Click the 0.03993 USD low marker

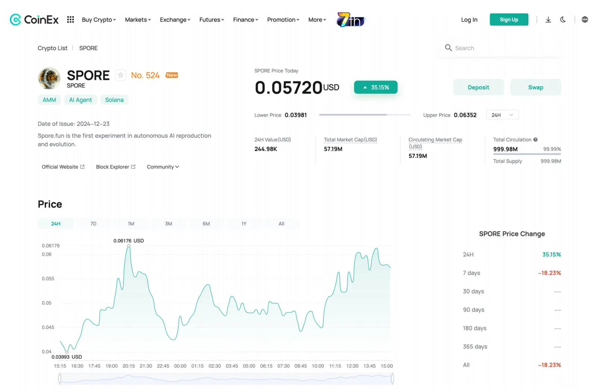(x=67, y=352)
